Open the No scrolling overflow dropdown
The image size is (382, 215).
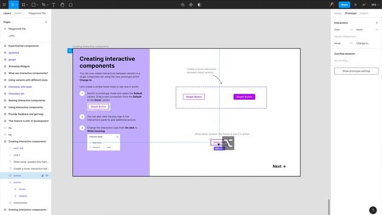coord(342,60)
